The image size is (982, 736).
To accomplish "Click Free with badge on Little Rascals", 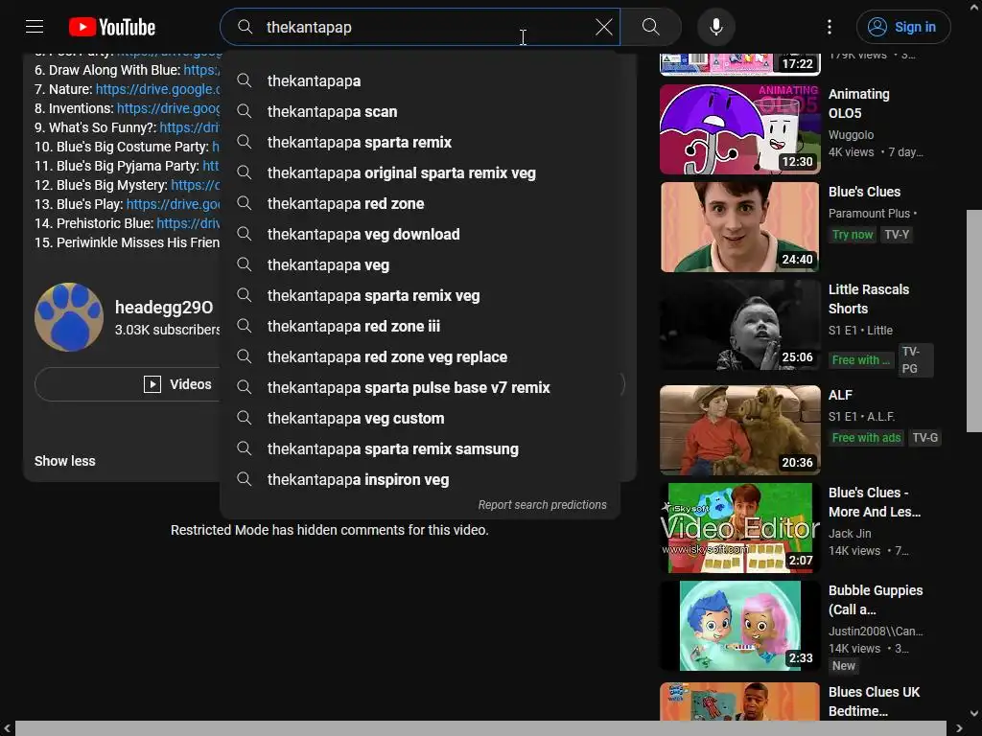I will tap(860, 360).
